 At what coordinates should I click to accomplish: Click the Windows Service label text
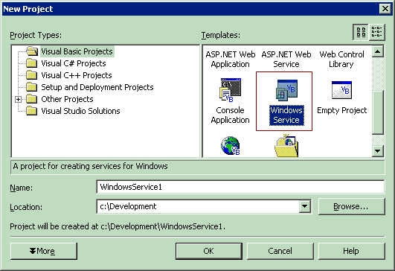point(286,115)
